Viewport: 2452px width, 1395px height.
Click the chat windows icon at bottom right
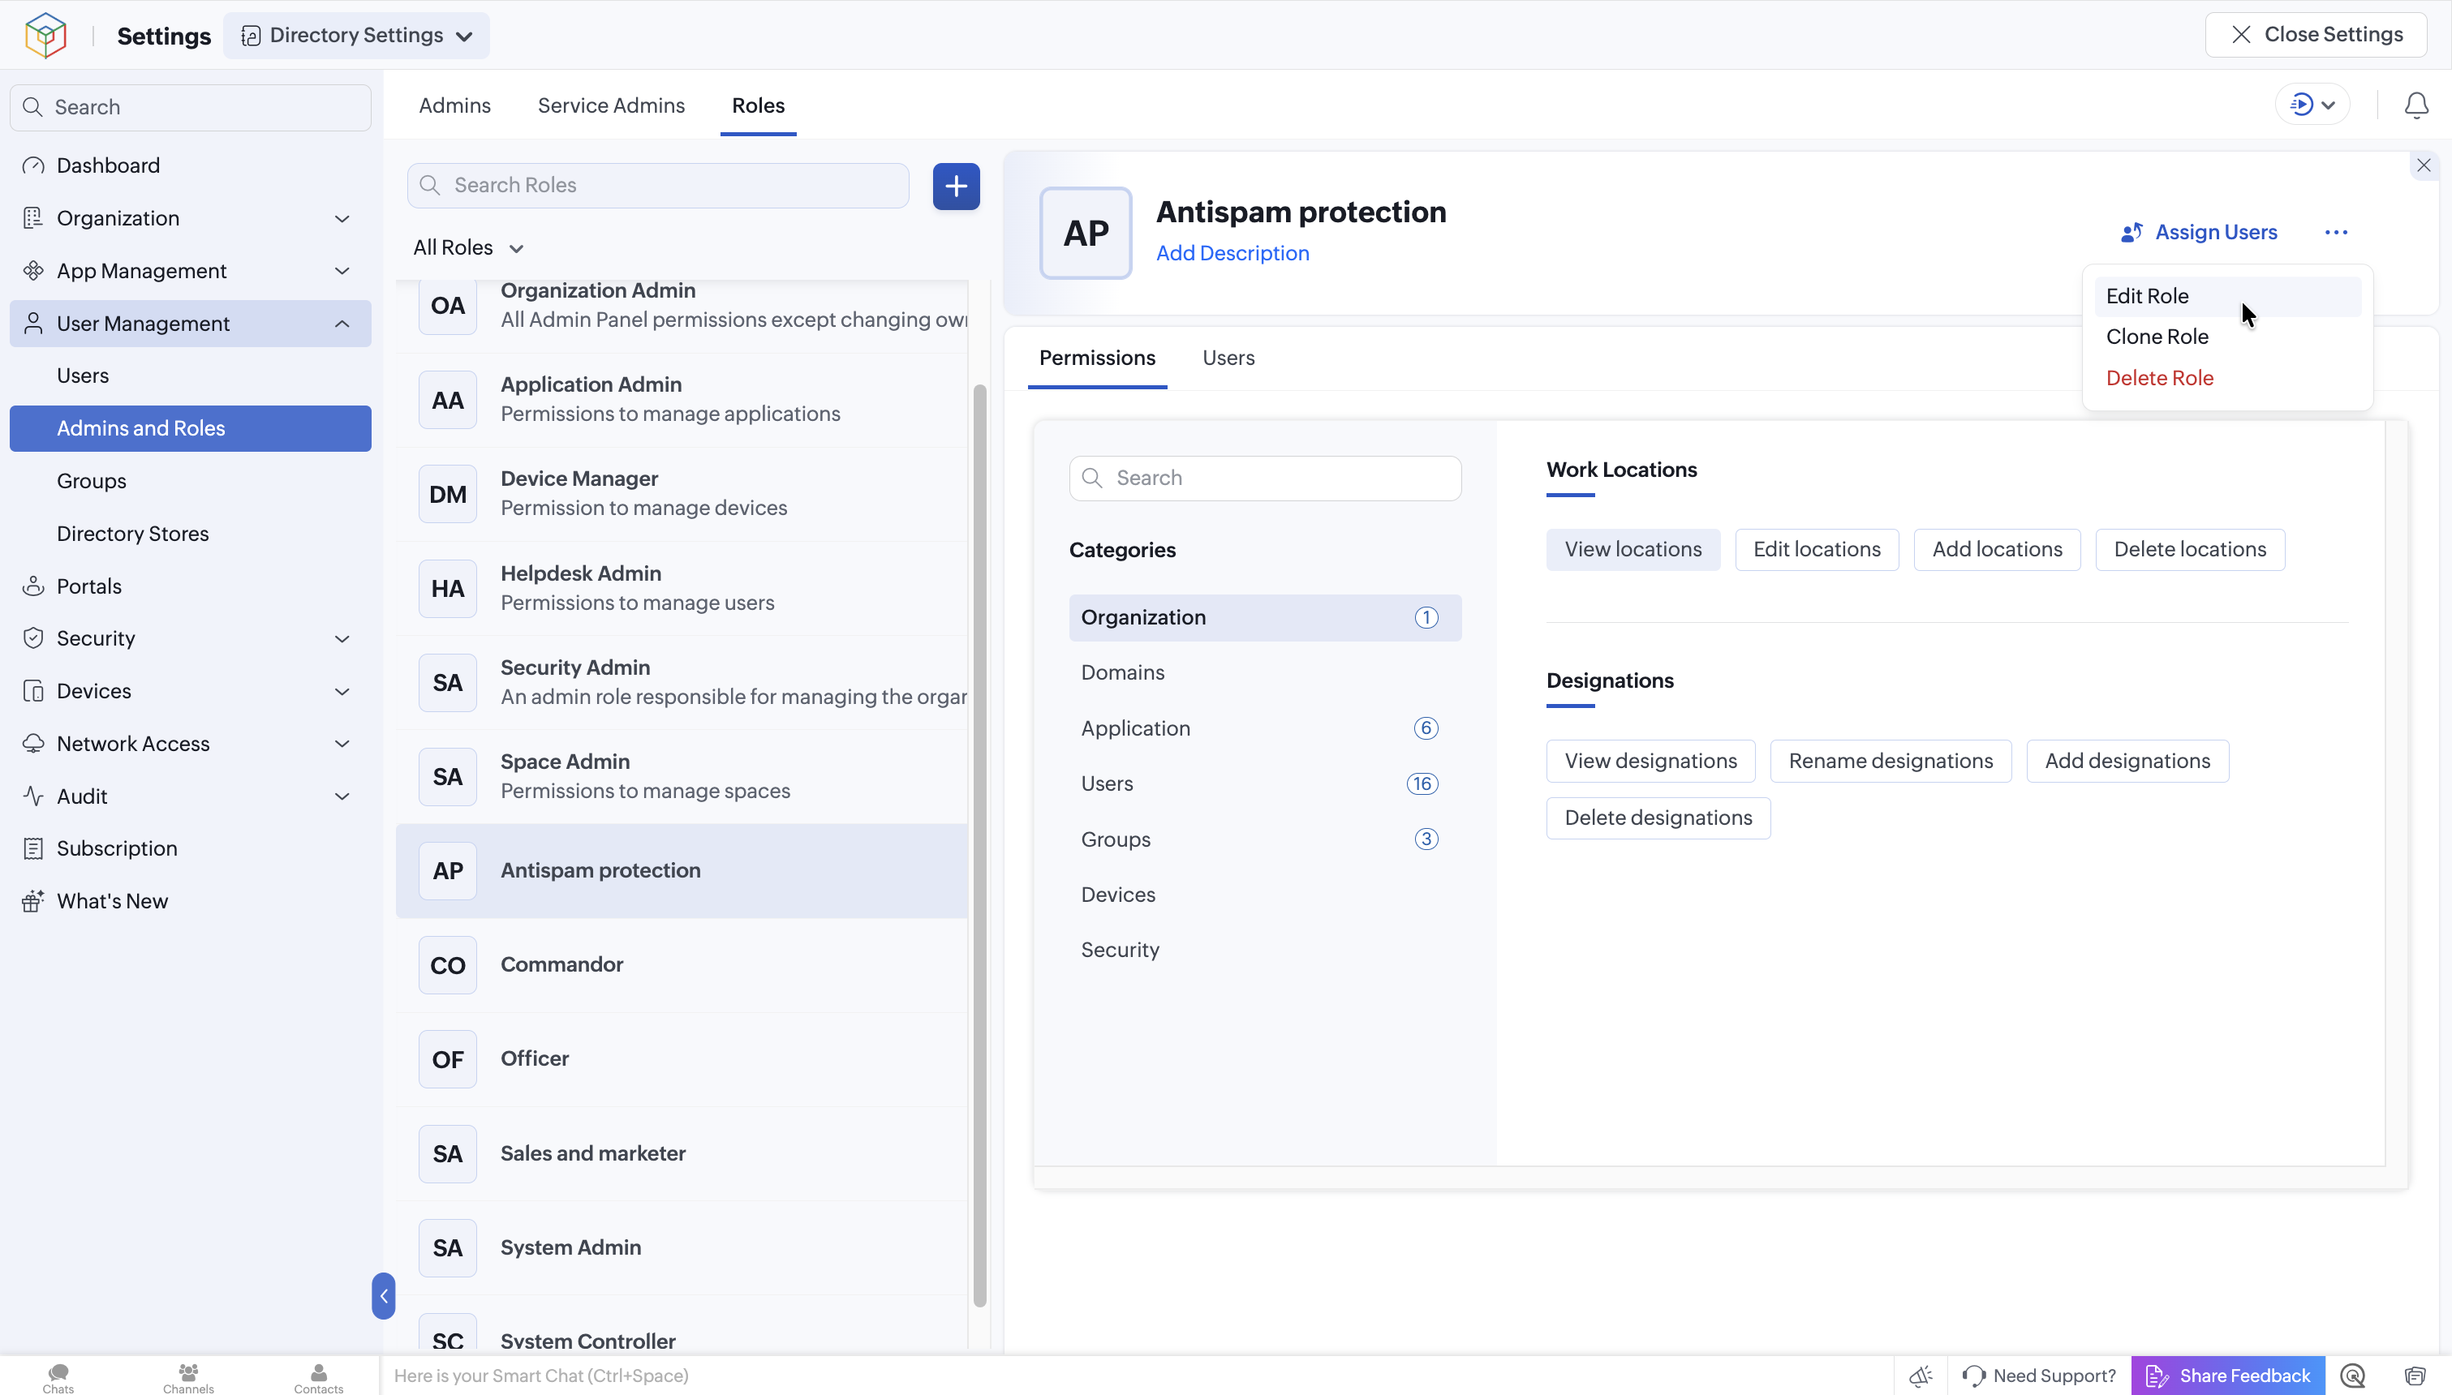(x=2414, y=1376)
